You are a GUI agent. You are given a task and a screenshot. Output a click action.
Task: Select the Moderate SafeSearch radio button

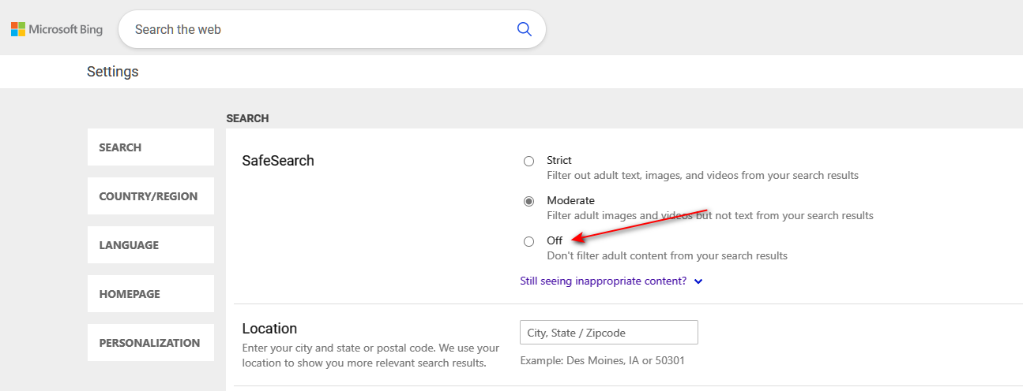tap(528, 202)
